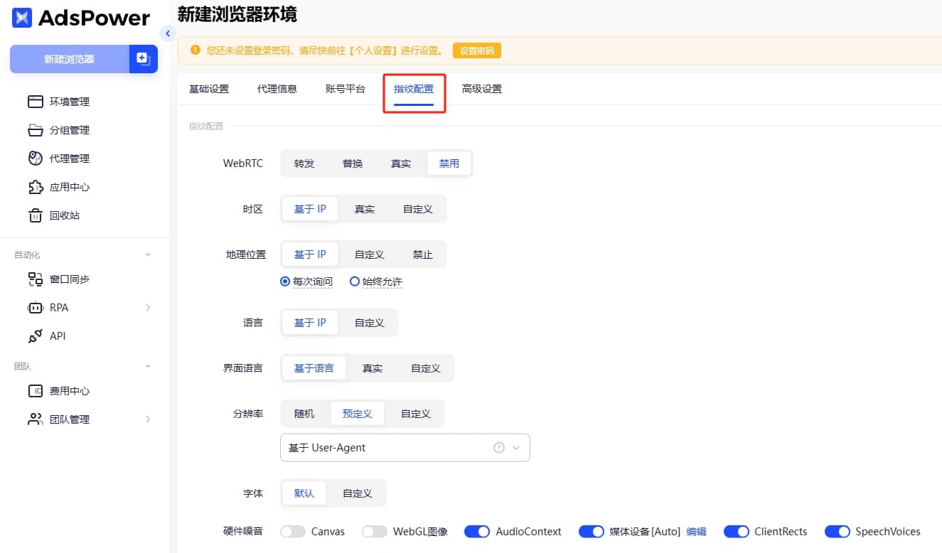Click the RPA robot icon

pos(35,308)
